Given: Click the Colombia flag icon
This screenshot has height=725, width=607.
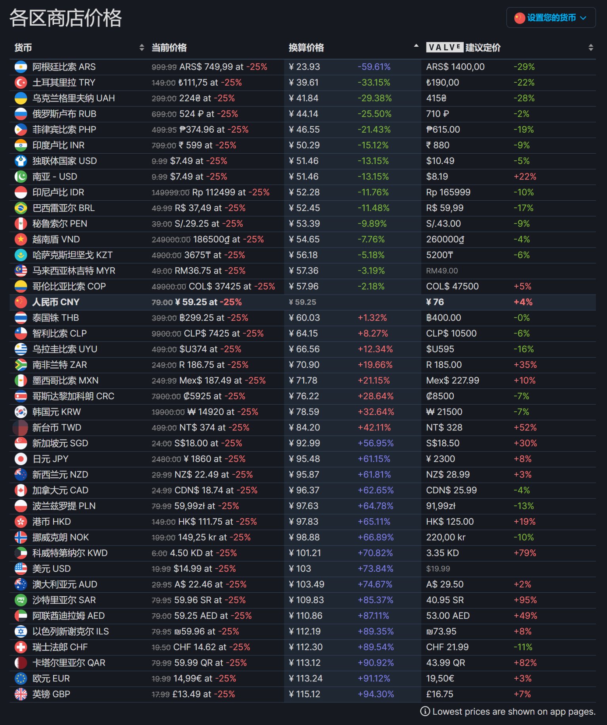Looking at the screenshot, I should 21,286.
